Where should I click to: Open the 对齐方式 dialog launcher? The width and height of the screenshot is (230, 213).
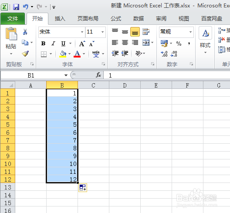tap(153, 64)
